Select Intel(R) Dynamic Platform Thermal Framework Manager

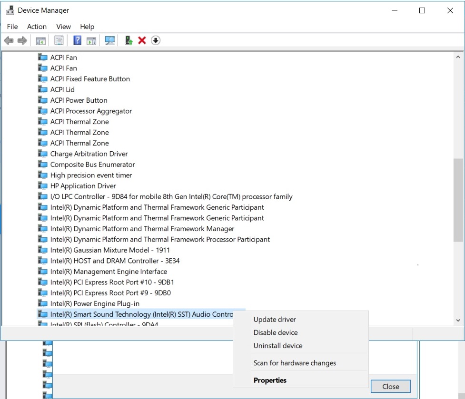coord(142,229)
